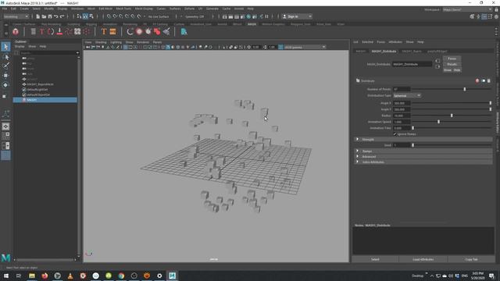Click the Seed value input field

(x=402, y=145)
